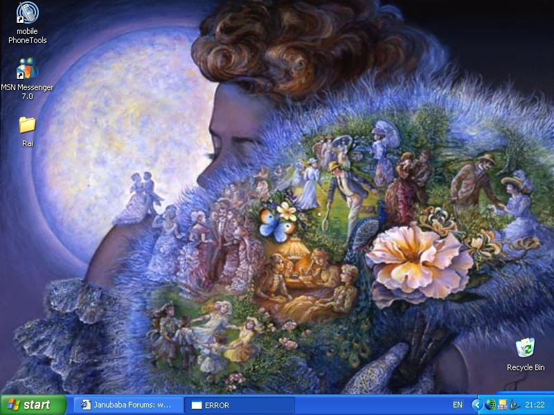Viewport: 554px width, 415px height.
Task: Select the mobile PhoneTools desktop shortcut
Action: (x=27, y=23)
